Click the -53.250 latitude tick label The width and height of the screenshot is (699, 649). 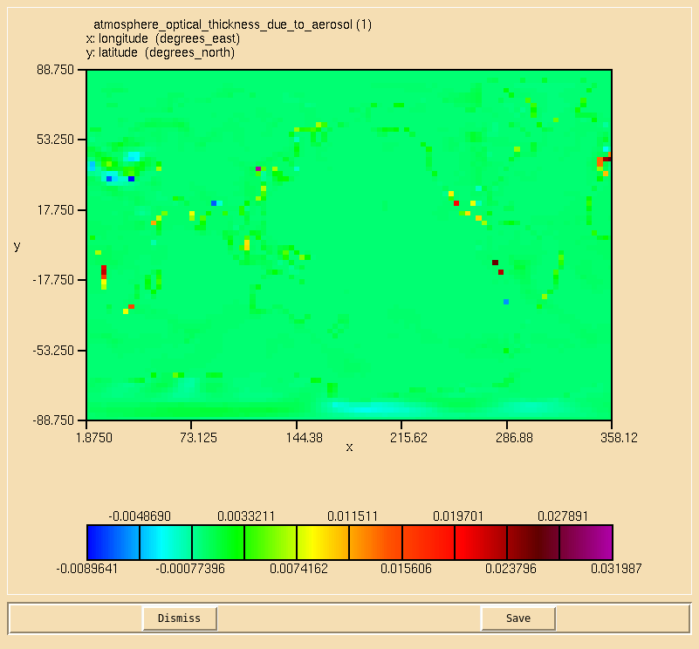(53, 351)
